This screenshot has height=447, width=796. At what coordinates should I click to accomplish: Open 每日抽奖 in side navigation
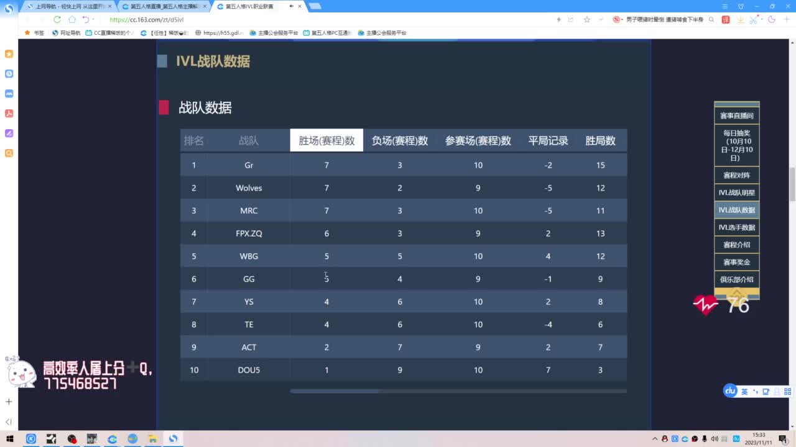click(x=737, y=145)
